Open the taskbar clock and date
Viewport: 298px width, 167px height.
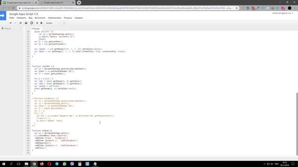pos(284,164)
